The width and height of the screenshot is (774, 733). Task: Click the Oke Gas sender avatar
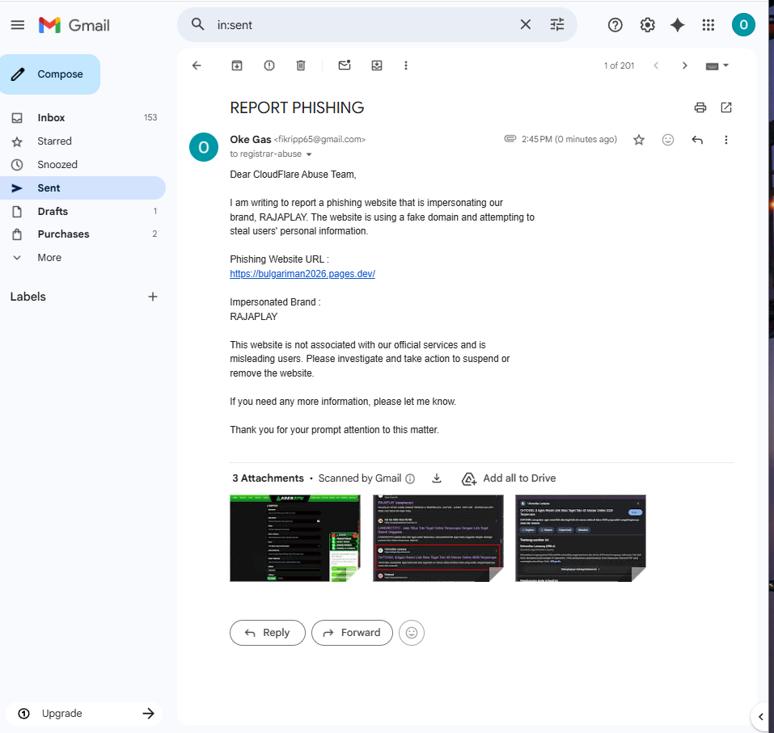[203, 147]
